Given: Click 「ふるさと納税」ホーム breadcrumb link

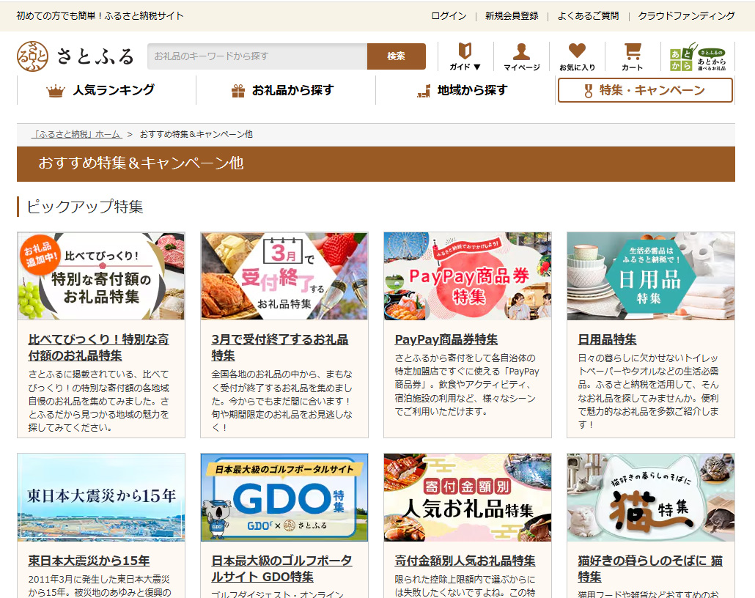Looking at the screenshot, I should tap(77, 134).
